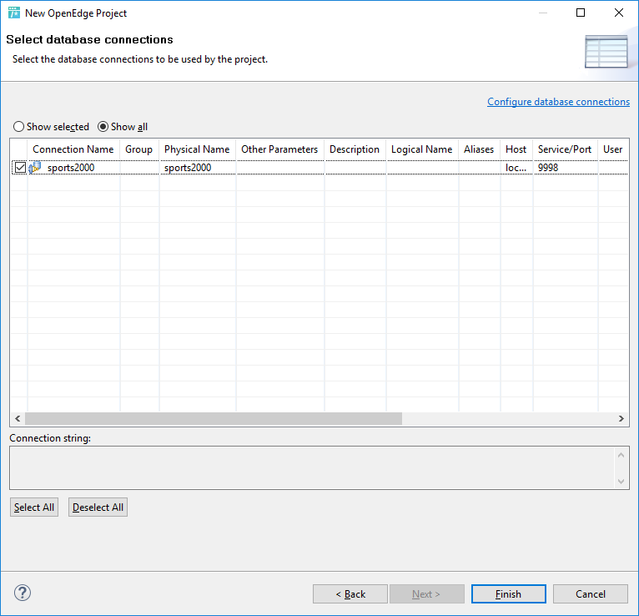The width and height of the screenshot is (639, 616).
Task: Click the New OpenEdge Project title icon
Action: (14, 13)
